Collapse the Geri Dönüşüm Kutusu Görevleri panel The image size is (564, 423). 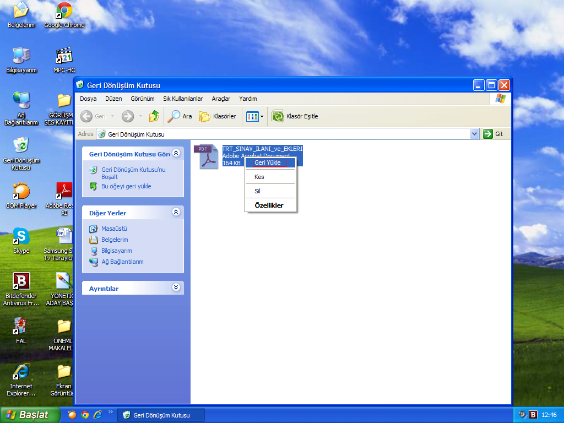pyautogui.click(x=176, y=153)
